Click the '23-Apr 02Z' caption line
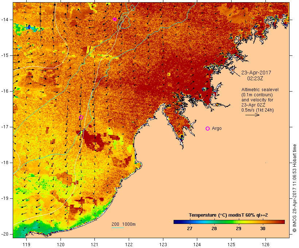 (253, 105)
